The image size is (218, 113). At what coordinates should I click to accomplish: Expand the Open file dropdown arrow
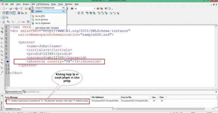[13, 9]
